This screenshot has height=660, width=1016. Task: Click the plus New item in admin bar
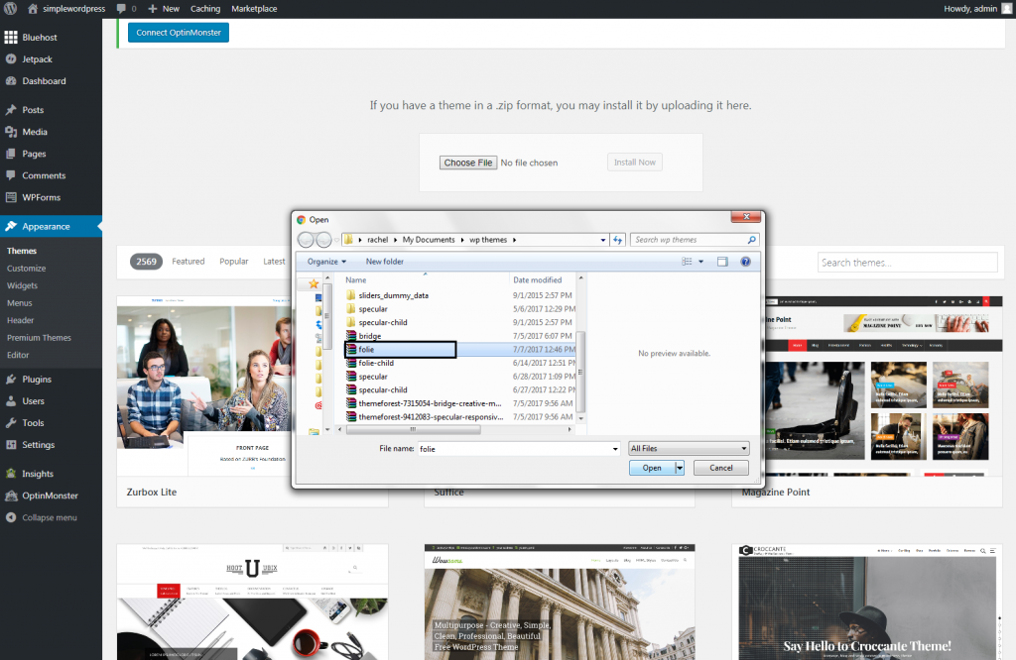tap(164, 8)
